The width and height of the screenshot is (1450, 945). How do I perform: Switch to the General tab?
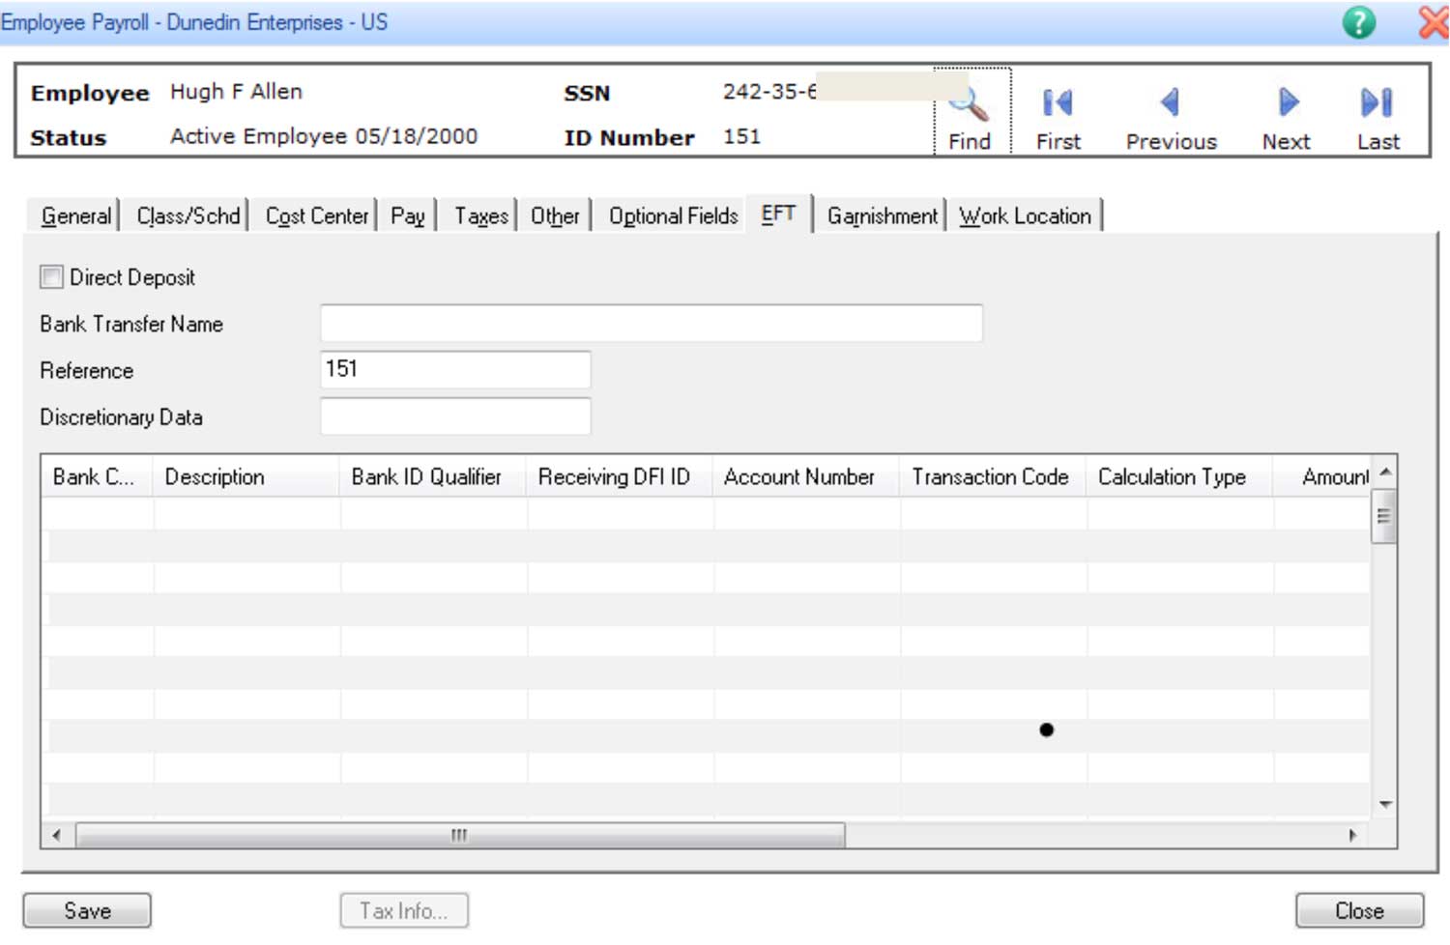pyautogui.click(x=75, y=215)
